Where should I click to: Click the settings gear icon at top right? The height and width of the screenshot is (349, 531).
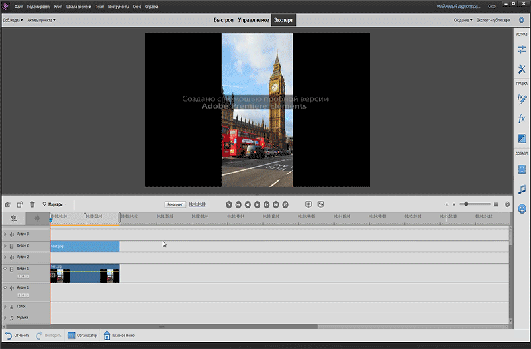[x=521, y=20]
